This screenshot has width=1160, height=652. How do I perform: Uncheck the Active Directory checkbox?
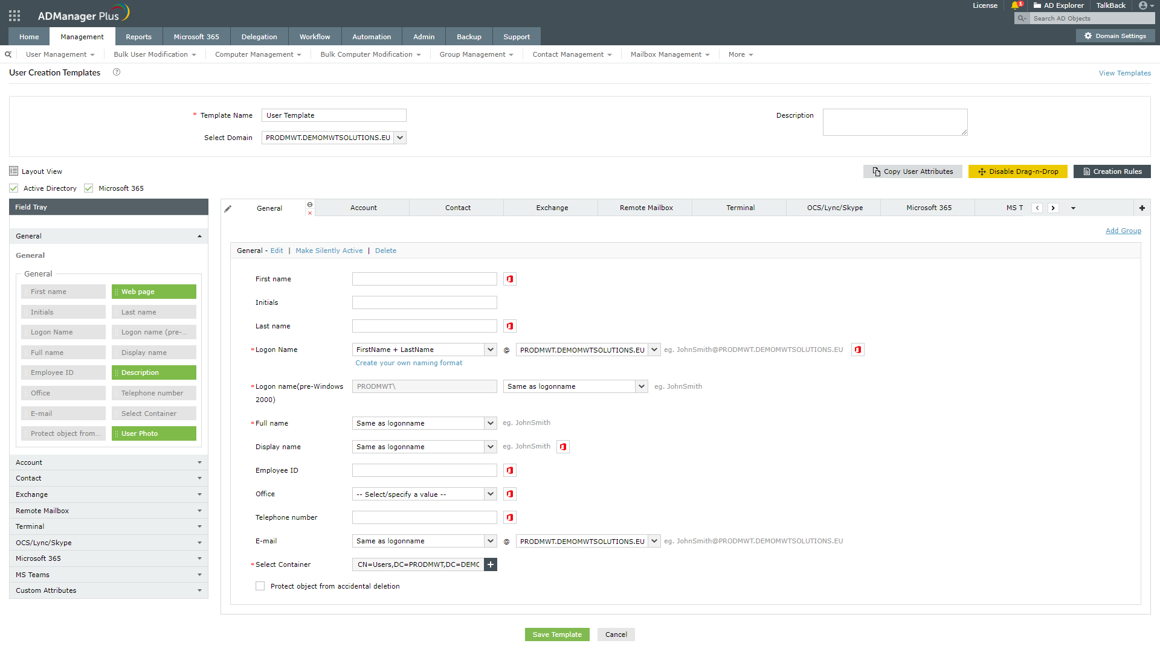tap(14, 188)
